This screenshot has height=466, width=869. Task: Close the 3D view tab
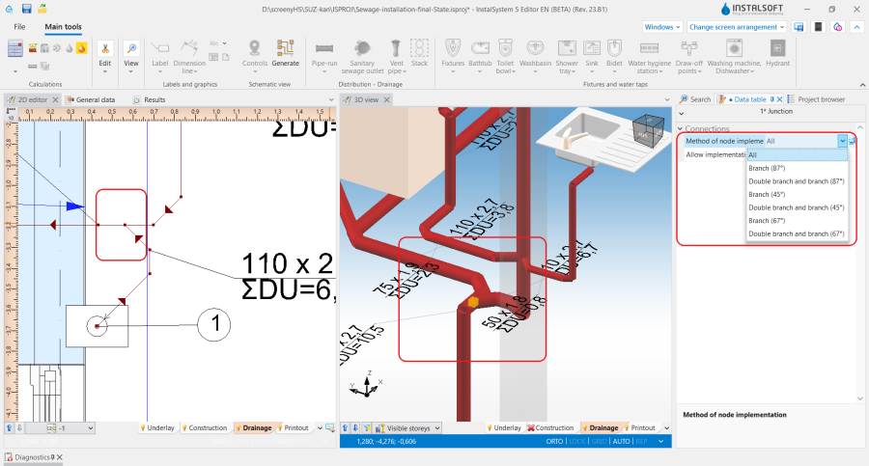[x=387, y=99]
